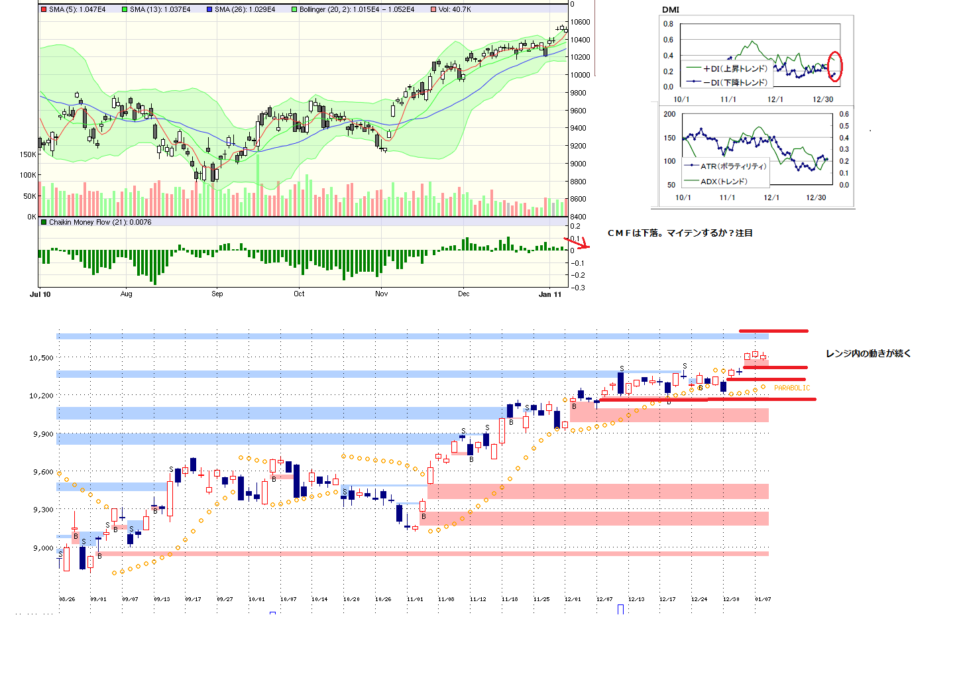Select the 'SMA (13): 1.037E4' legend text
Image resolution: width=957 pixels, height=680 pixels.
click(x=160, y=10)
